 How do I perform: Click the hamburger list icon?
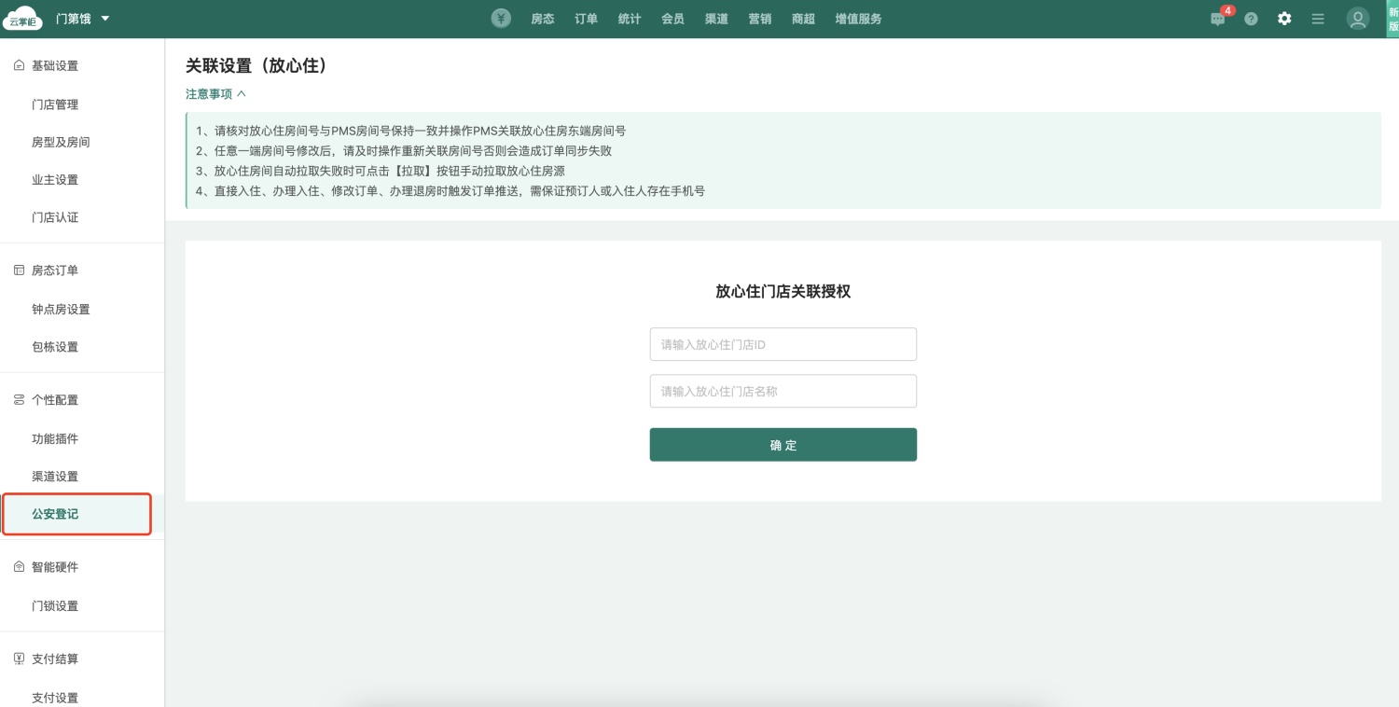[1318, 19]
